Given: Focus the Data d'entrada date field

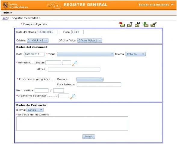Looking at the screenshot, I should tap(48, 32).
